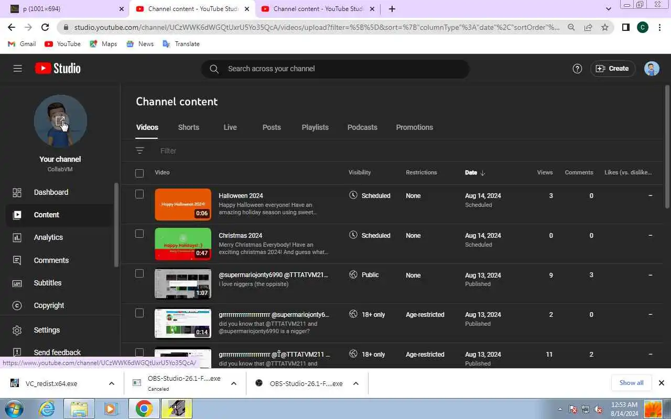Switch to the Promotions tab
This screenshot has width=671, height=419.
click(x=415, y=127)
